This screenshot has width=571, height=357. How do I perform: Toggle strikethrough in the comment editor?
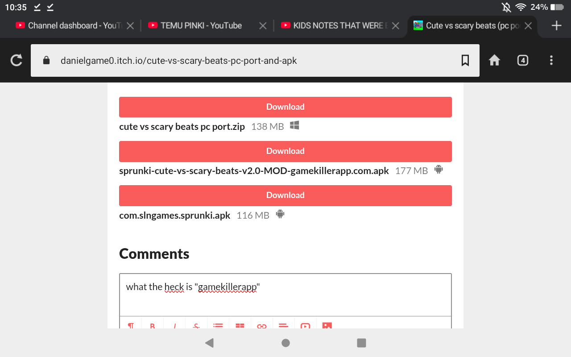pos(196,326)
